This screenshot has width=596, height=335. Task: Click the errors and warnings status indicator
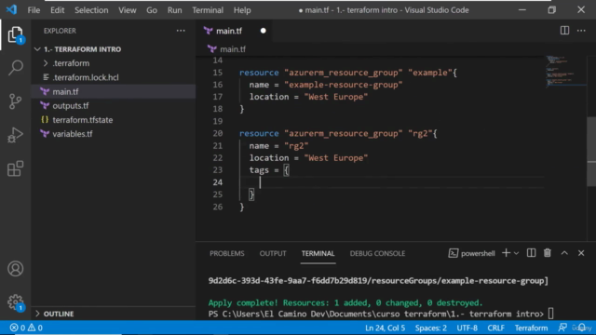(x=26, y=328)
